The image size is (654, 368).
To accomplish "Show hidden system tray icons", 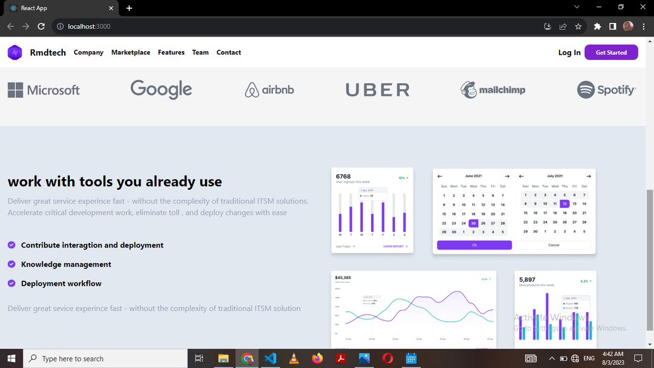I will point(550,359).
